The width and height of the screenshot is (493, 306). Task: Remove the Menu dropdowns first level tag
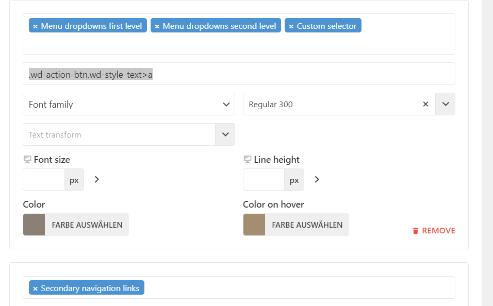[36, 26]
